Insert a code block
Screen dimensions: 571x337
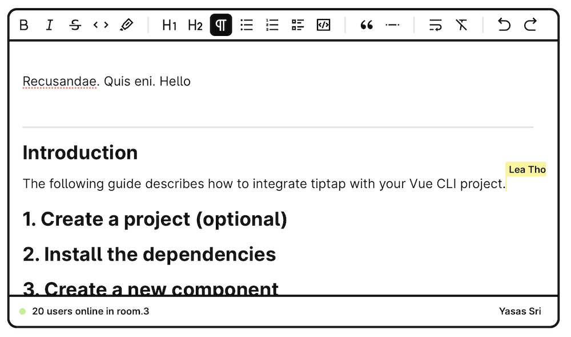[324, 25]
